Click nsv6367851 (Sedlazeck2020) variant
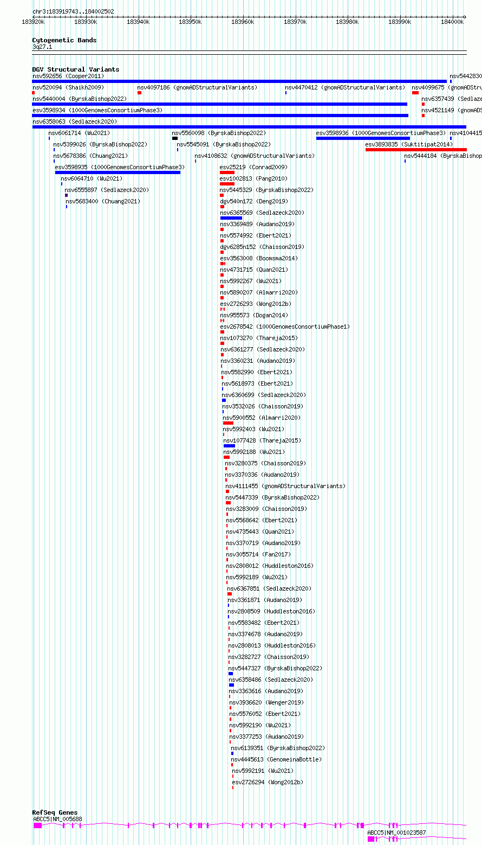 [269, 588]
